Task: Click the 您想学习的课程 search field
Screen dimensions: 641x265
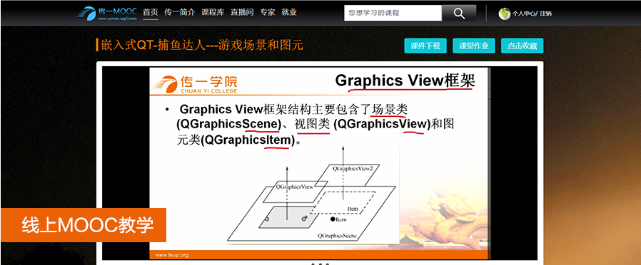Action: tap(393, 13)
